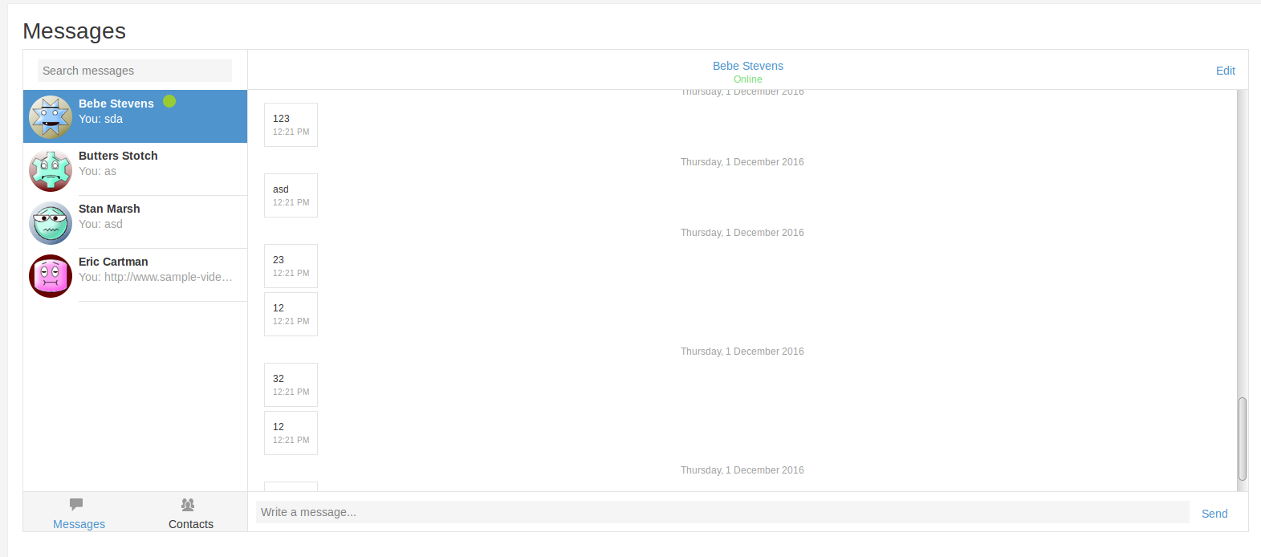The width and height of the screenshot is (1261, 557).
Task: Select the Eric Cartman conversation name
Action: (113, 262)
